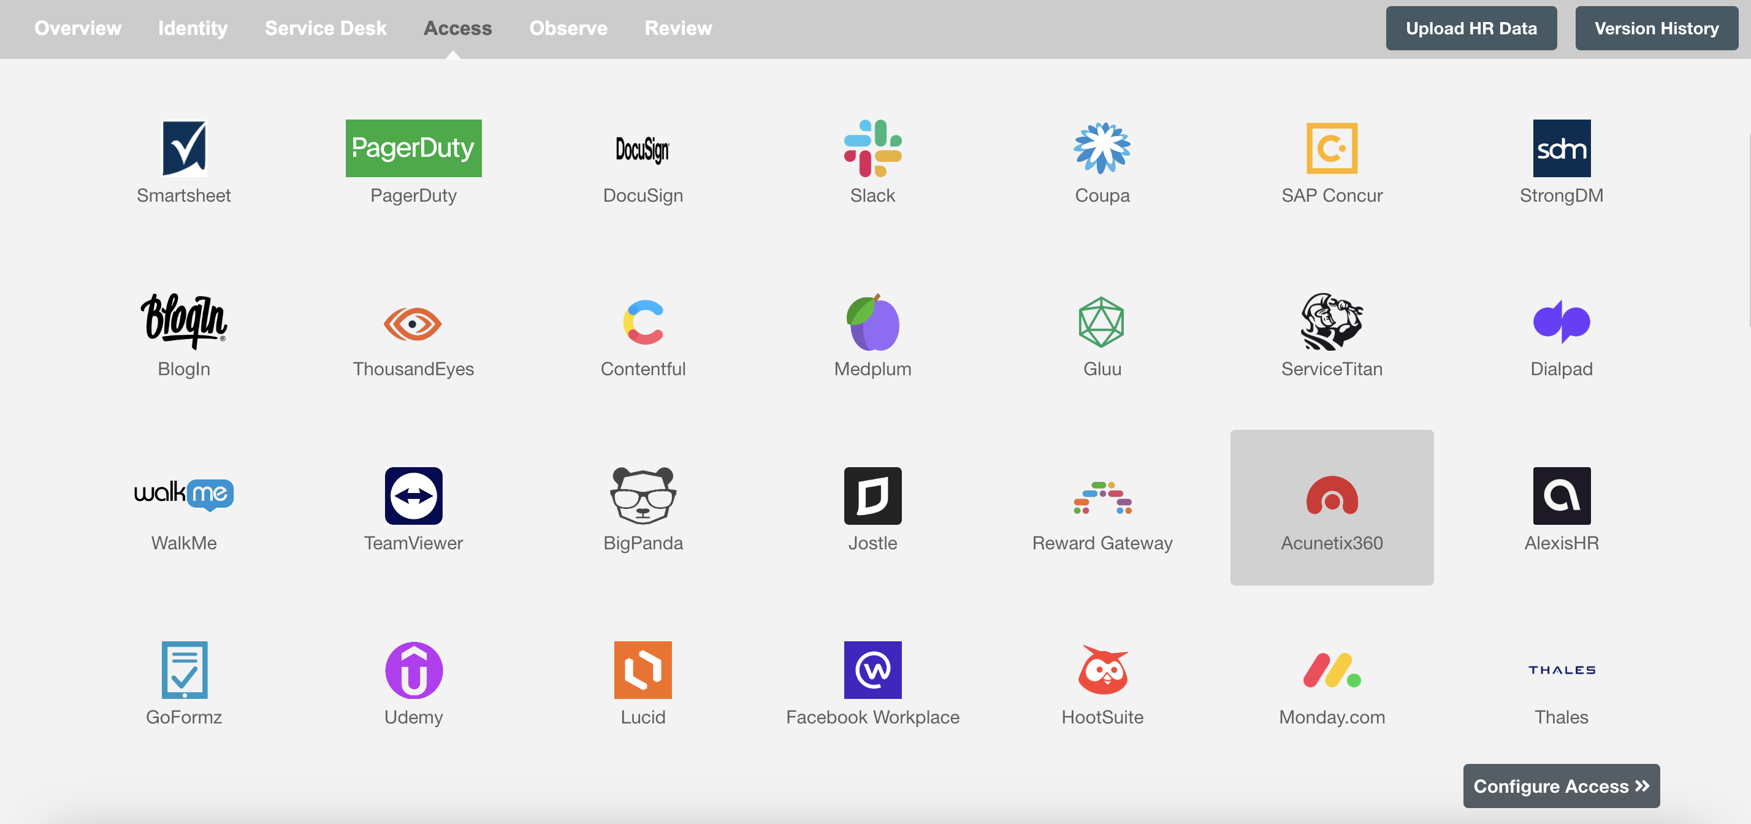This screenshot has width=1751, height=824.
Task: Select the Monday.com icon
Action: coord(1332,670)
